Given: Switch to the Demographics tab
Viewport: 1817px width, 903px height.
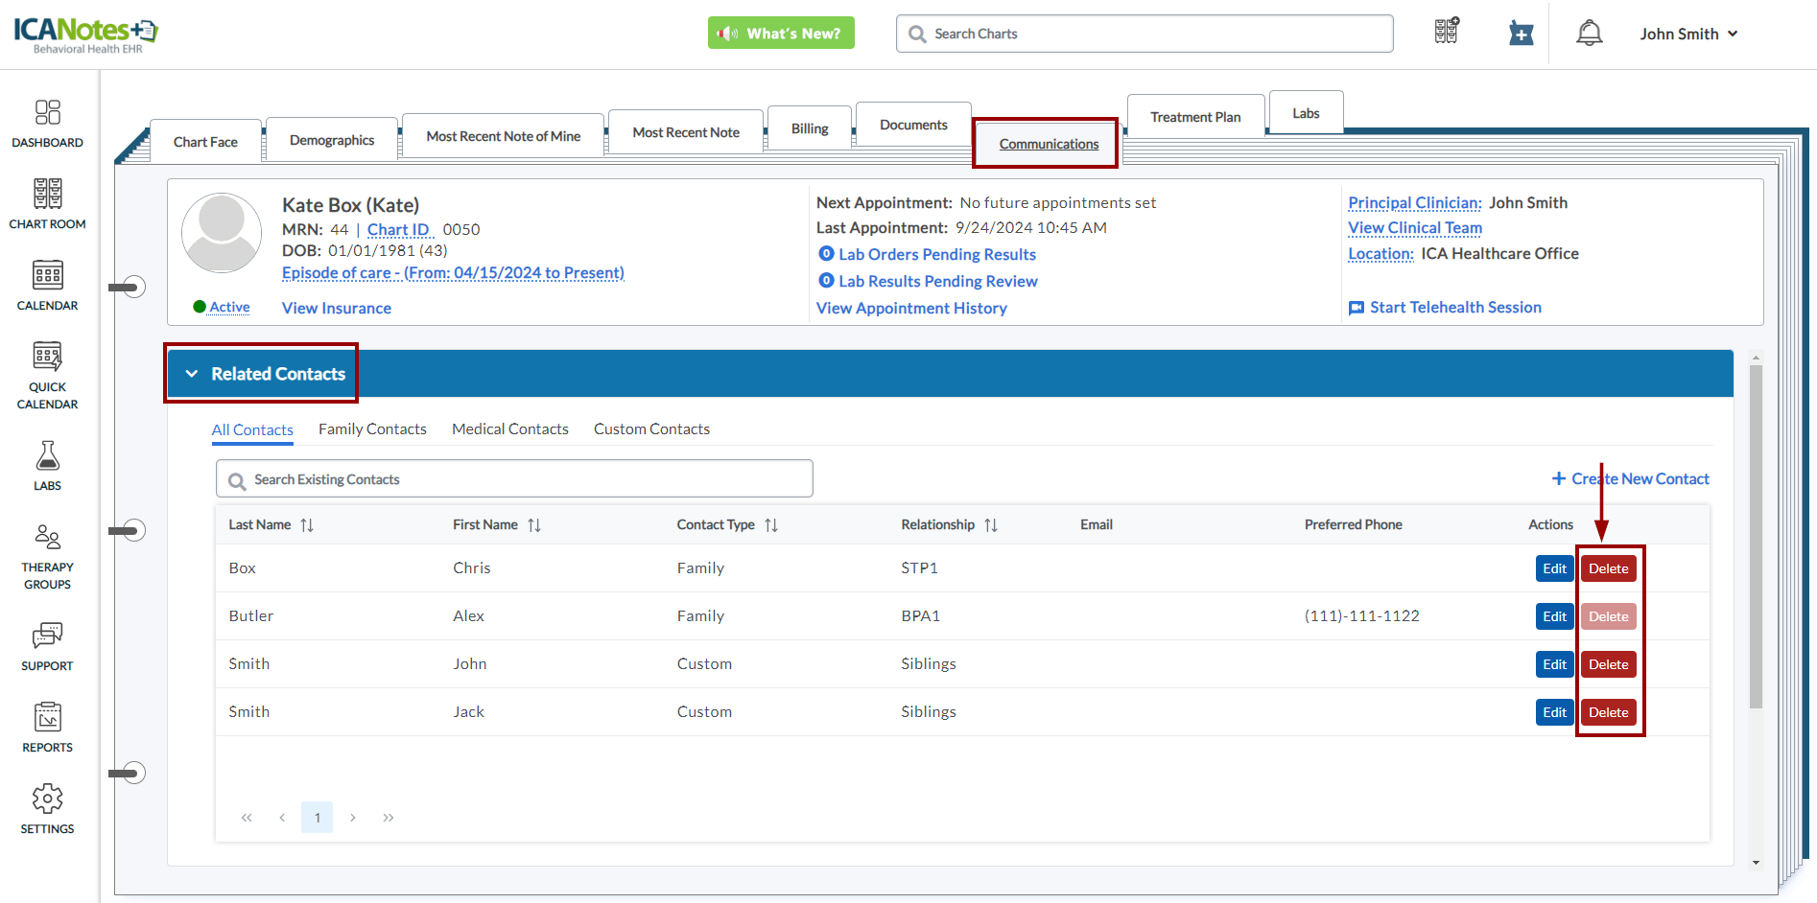Looking at the screenshot, I should 332,140.
